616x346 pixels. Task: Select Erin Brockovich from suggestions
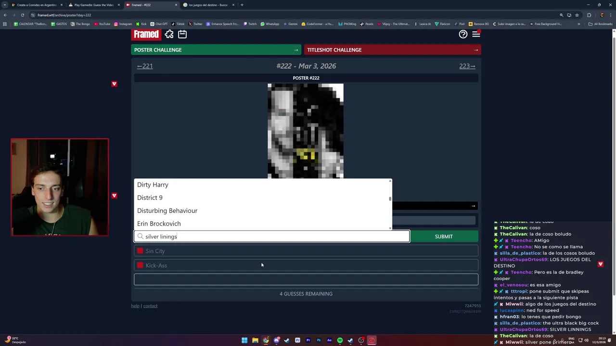[262, 223]
